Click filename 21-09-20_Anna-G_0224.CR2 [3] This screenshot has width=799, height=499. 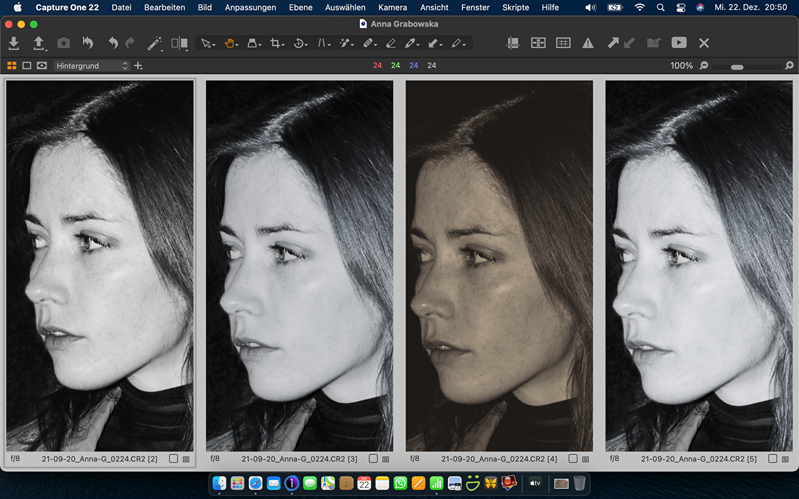299,459
